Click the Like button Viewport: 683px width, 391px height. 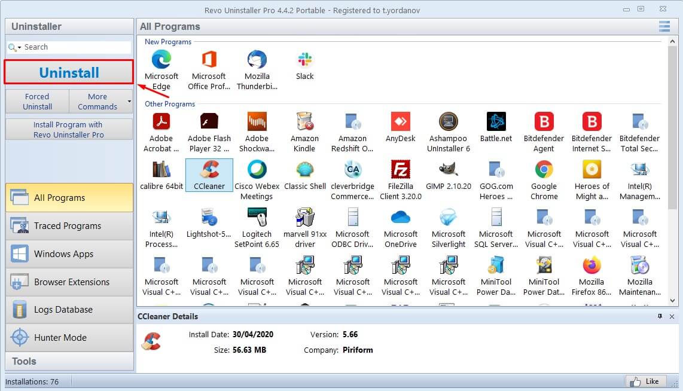(x=645, y=381)
